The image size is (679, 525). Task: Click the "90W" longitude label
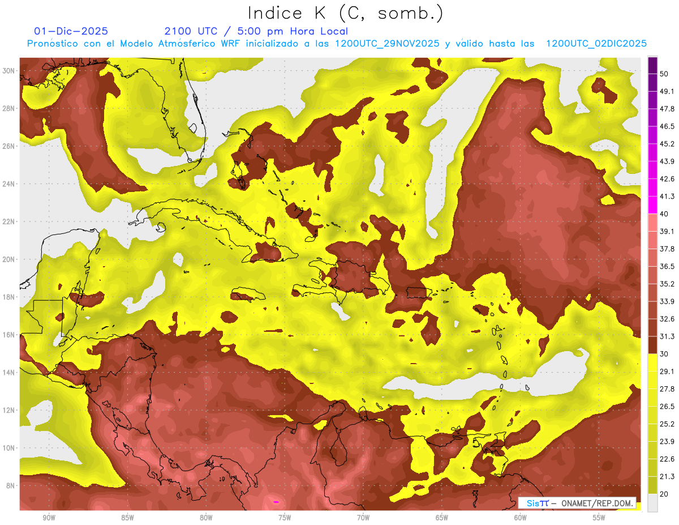[49, 518]
